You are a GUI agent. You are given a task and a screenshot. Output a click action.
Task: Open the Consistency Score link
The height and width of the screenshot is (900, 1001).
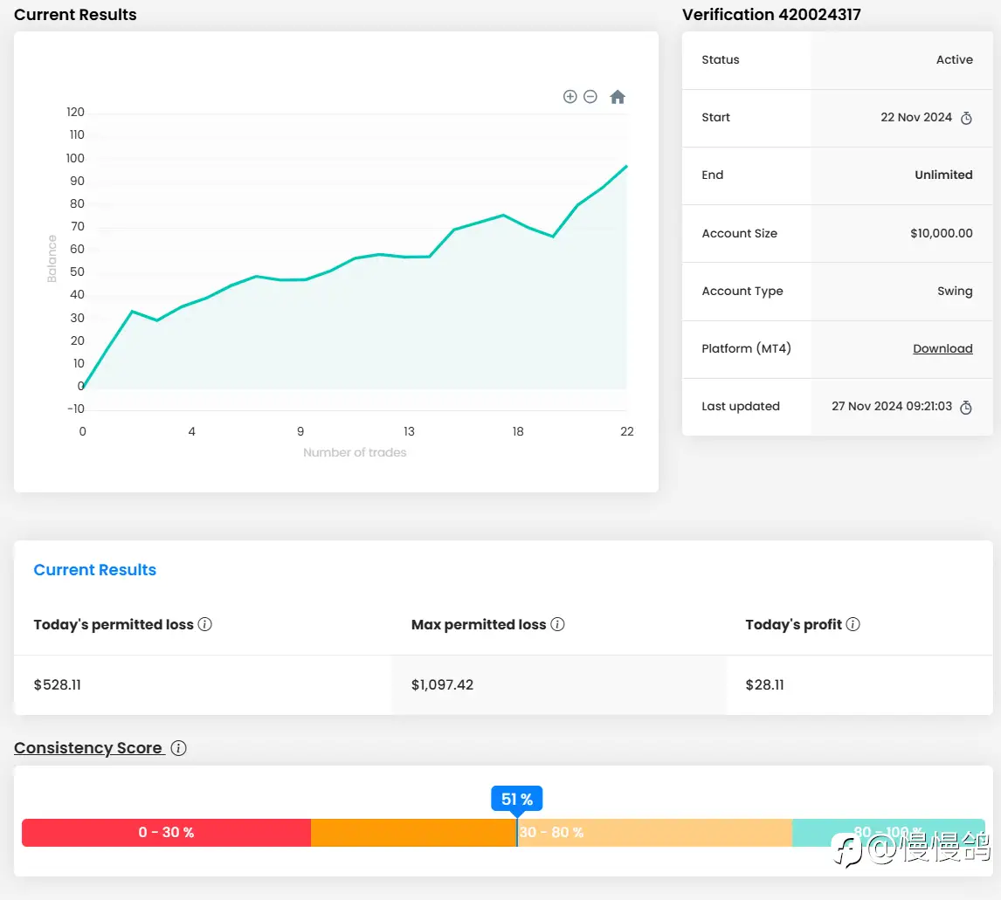(x=88, y=747)
